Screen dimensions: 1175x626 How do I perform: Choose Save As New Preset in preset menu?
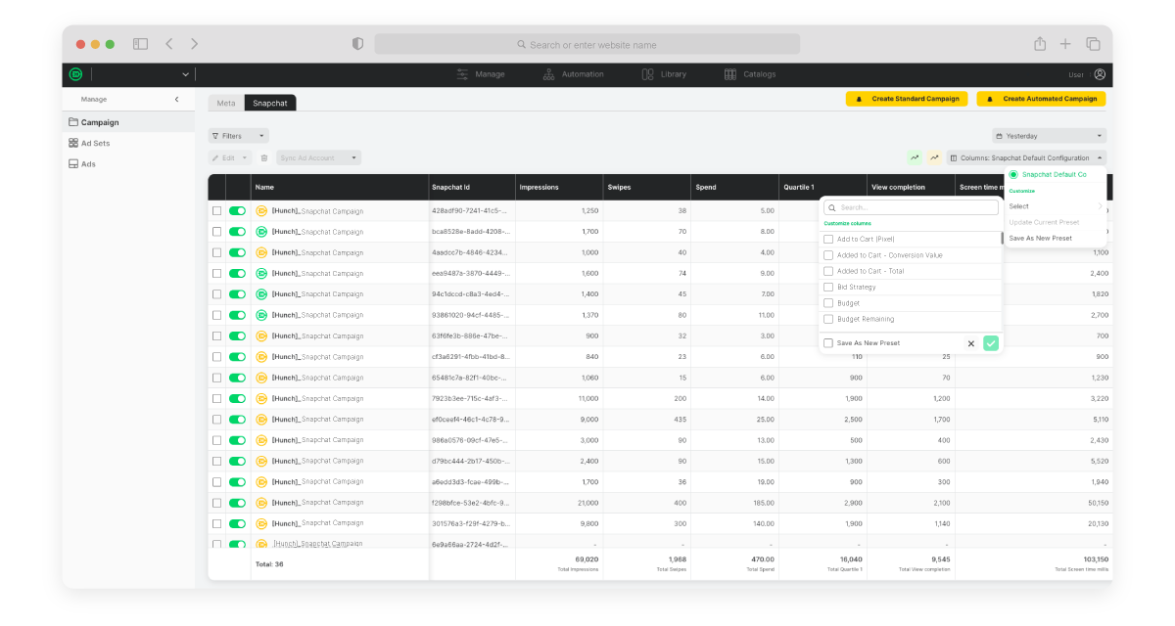point(1040,238)
